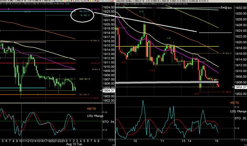
Task: Click the 1907.00 price on the left chart axis
Action: coord(109,79)
